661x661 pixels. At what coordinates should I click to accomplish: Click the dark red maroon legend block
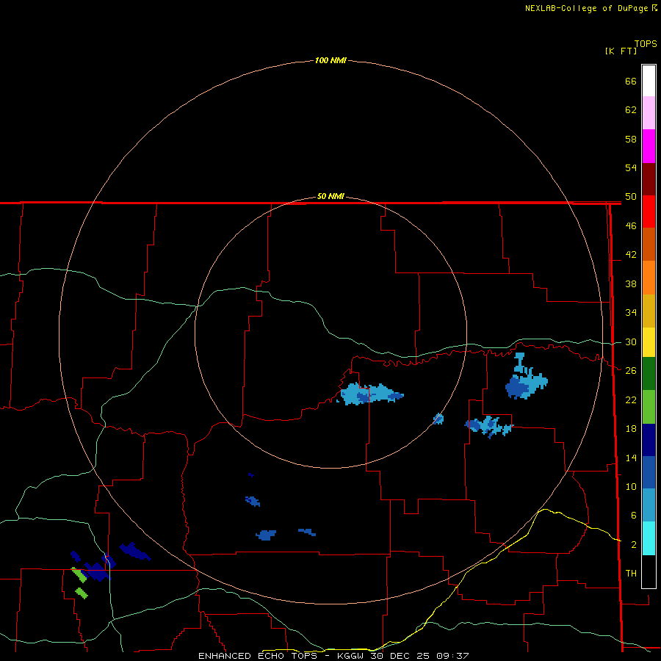(x=649, y=179)
